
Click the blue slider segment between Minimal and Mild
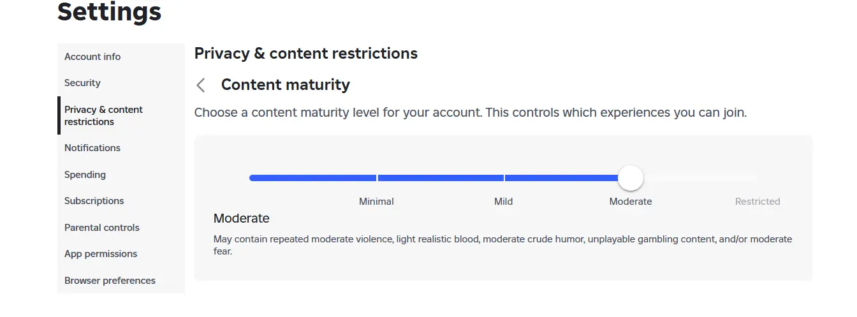[x=440, y=178]
